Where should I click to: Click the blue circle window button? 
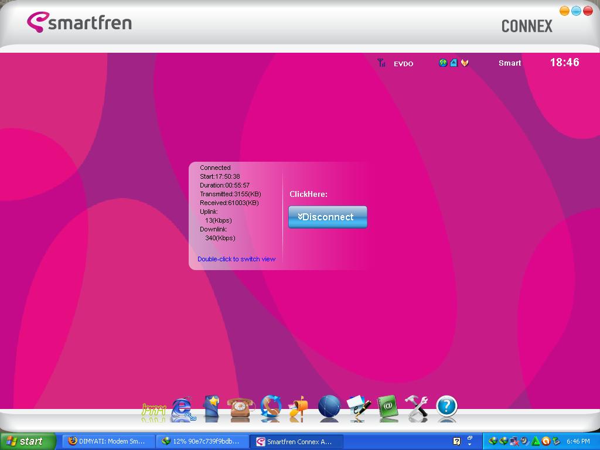click(576, 11)
